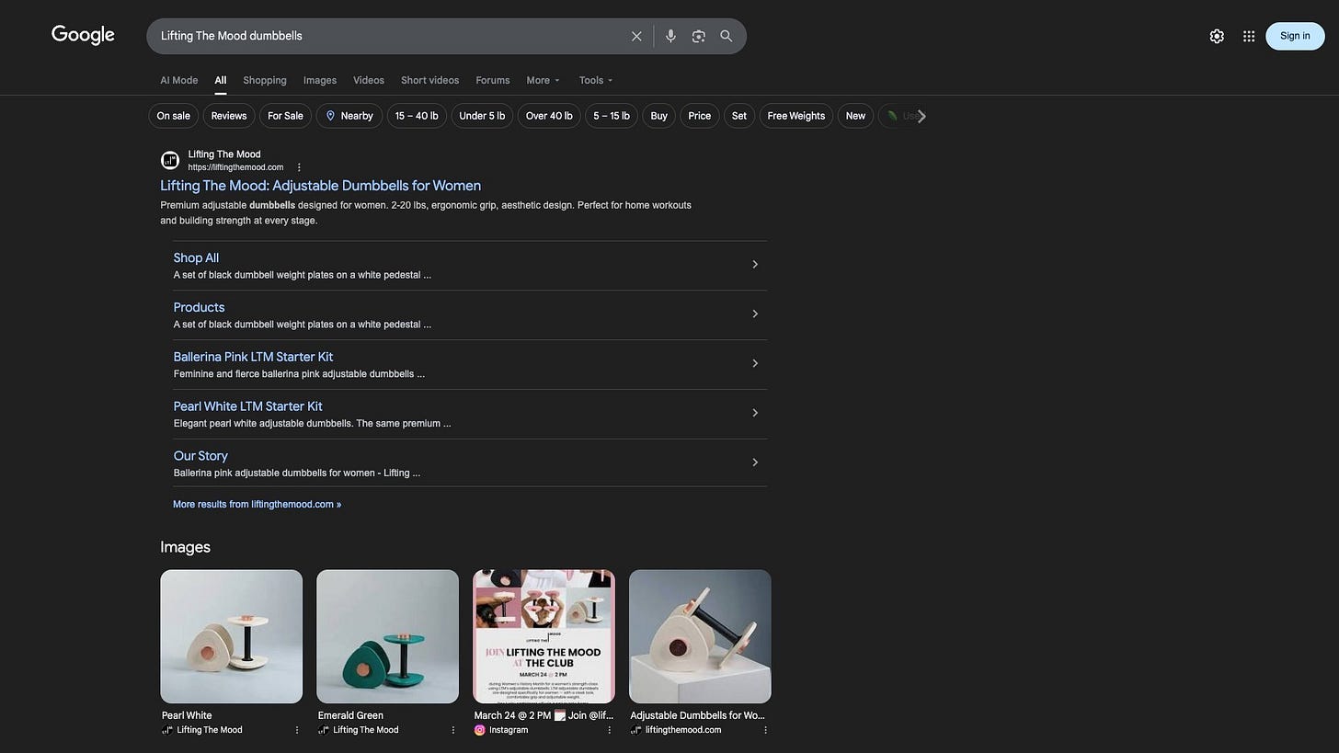Apply the Price filter chip

click(700, 116)
